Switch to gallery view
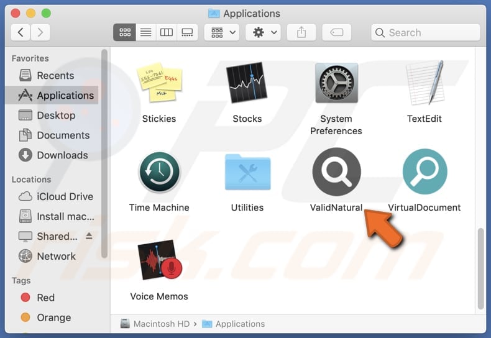 (x=187, y=32)
